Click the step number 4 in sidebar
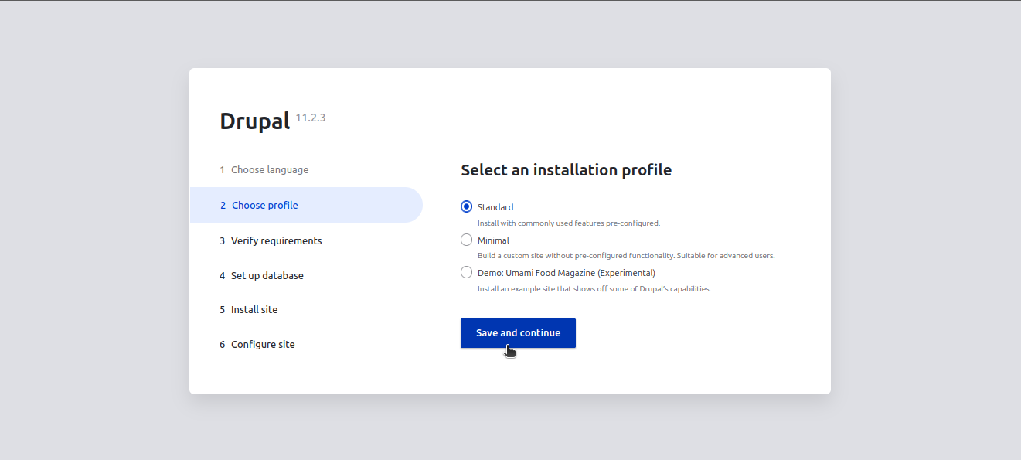The height and width of the screenshot is (460, 1021). [x=222, y=275]
